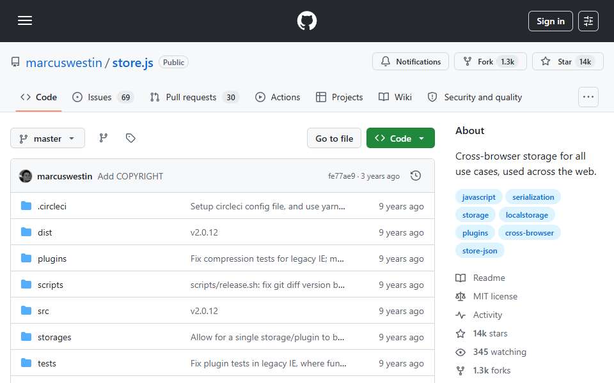The width and height of the screenshot is (614, 383).
Task: Select the cross-browser topic tag
Action: tap(530, 233)
